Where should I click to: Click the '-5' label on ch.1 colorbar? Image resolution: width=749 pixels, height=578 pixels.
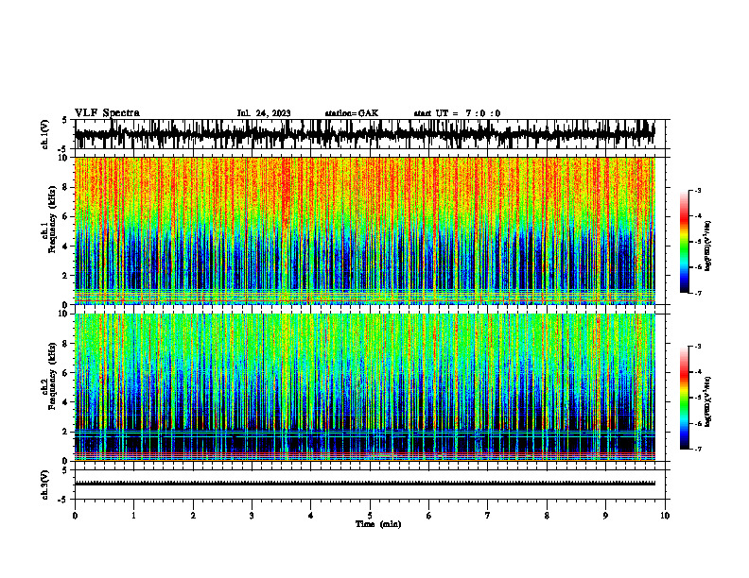click(x=698, y=242)
